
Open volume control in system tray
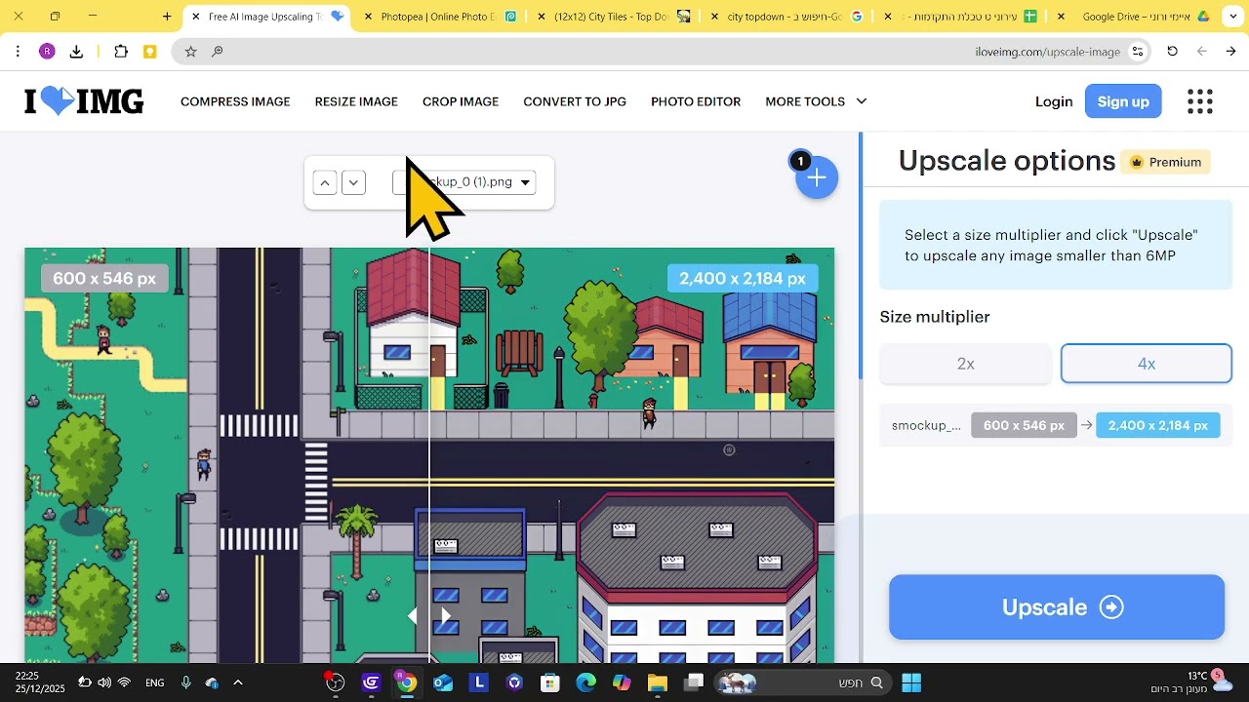click(x=104, y=682)
